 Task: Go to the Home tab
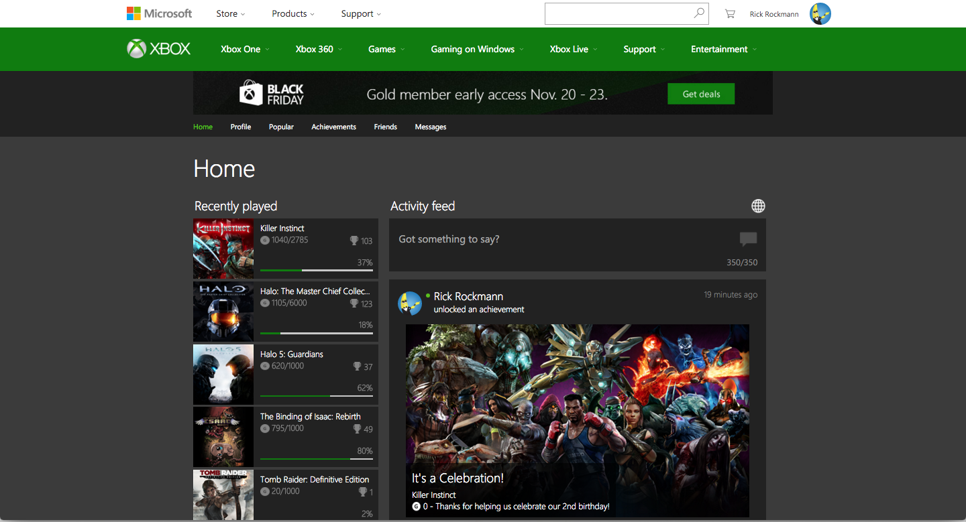pyautogui.click(x=203, y=127)
